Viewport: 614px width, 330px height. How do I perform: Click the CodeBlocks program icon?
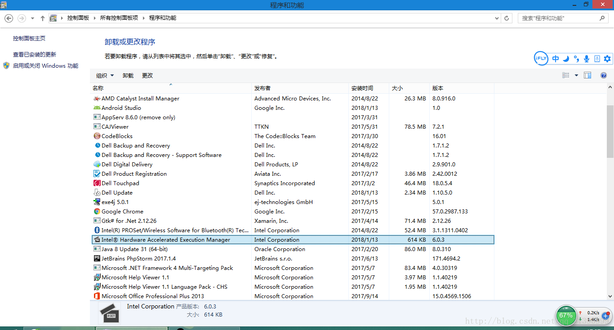[x=97, y=136]
